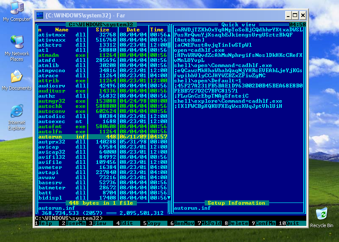The image size is (339, 242).
Task: Select ativtmxx dll file
Action: pyautogui.click(x=103, y=35)
